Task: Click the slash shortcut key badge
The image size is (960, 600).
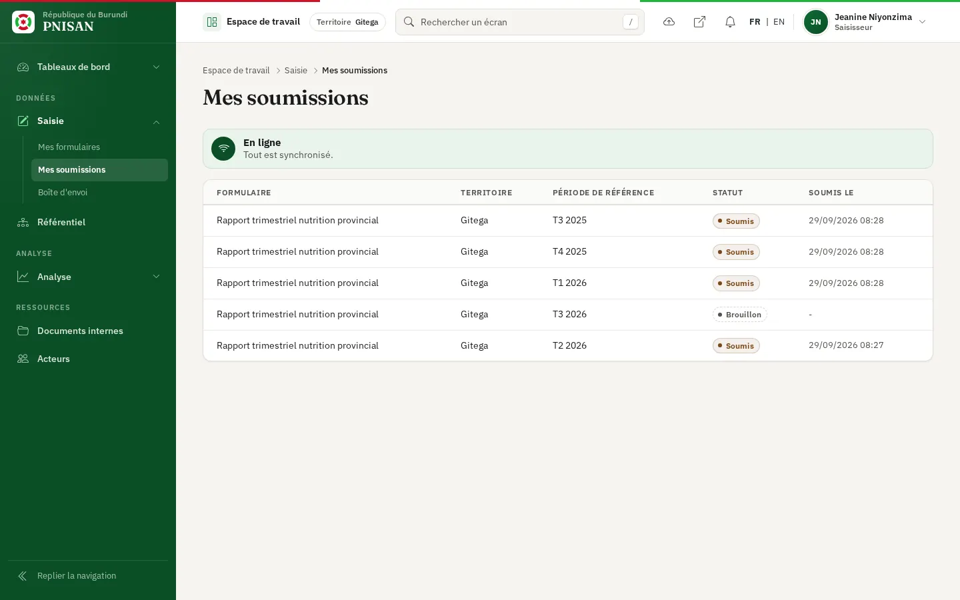Action: (631, 22)
